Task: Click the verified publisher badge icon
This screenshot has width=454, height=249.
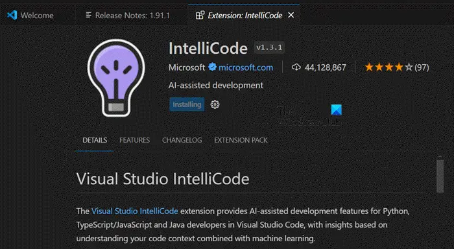Action: pyautogui.click(x=212, y=67)
